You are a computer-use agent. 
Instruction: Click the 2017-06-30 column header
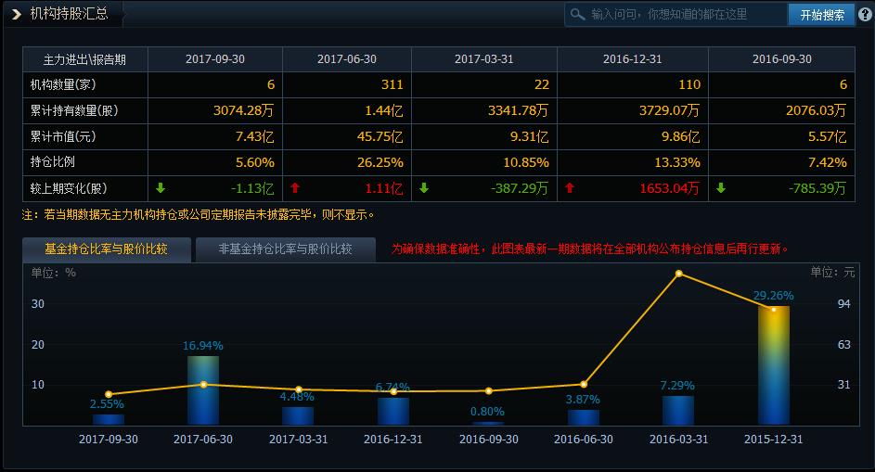347,59
